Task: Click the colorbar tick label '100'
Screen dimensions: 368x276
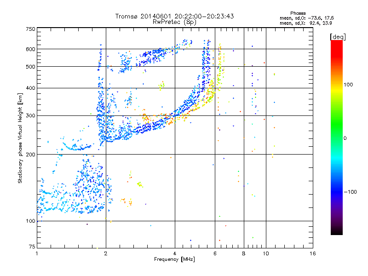Action: pos(348,85)
